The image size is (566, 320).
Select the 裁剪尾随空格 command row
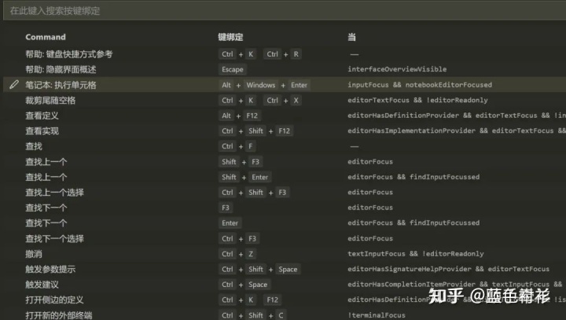[285, 101]
